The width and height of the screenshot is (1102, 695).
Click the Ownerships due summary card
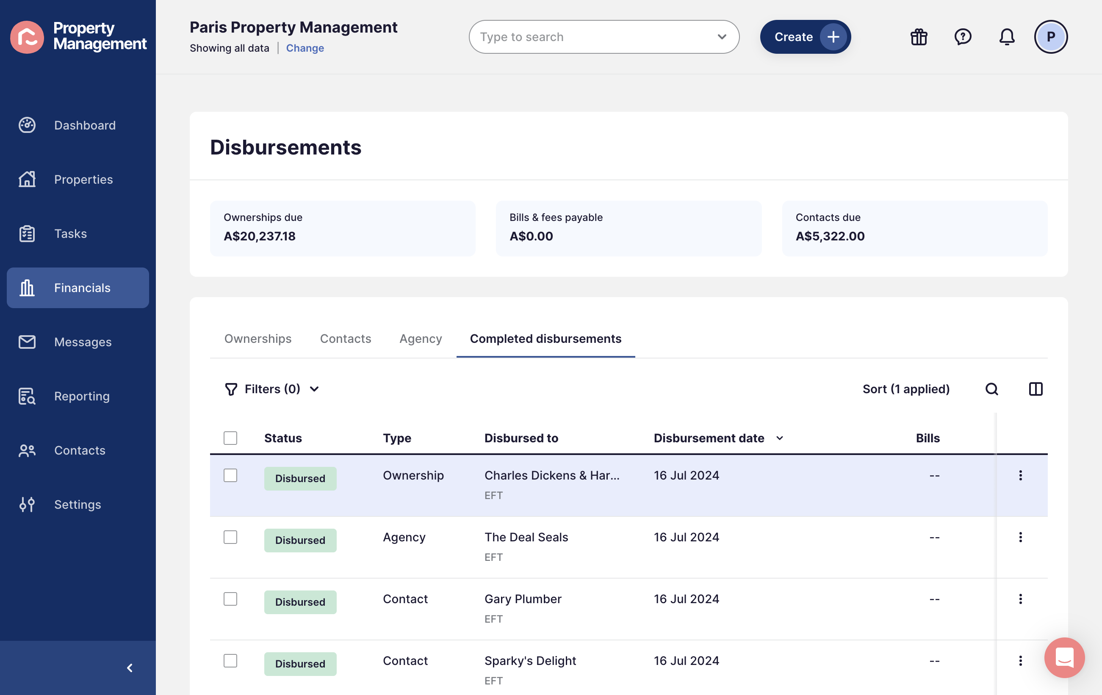coord(343,228)
